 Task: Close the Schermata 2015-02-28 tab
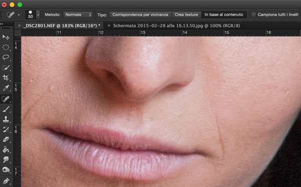point(109,26)
